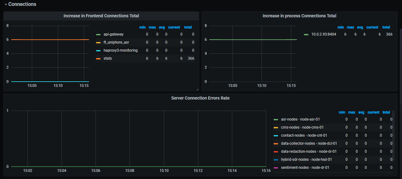
Task: Sort process connections legend by min
Action: 341,27
